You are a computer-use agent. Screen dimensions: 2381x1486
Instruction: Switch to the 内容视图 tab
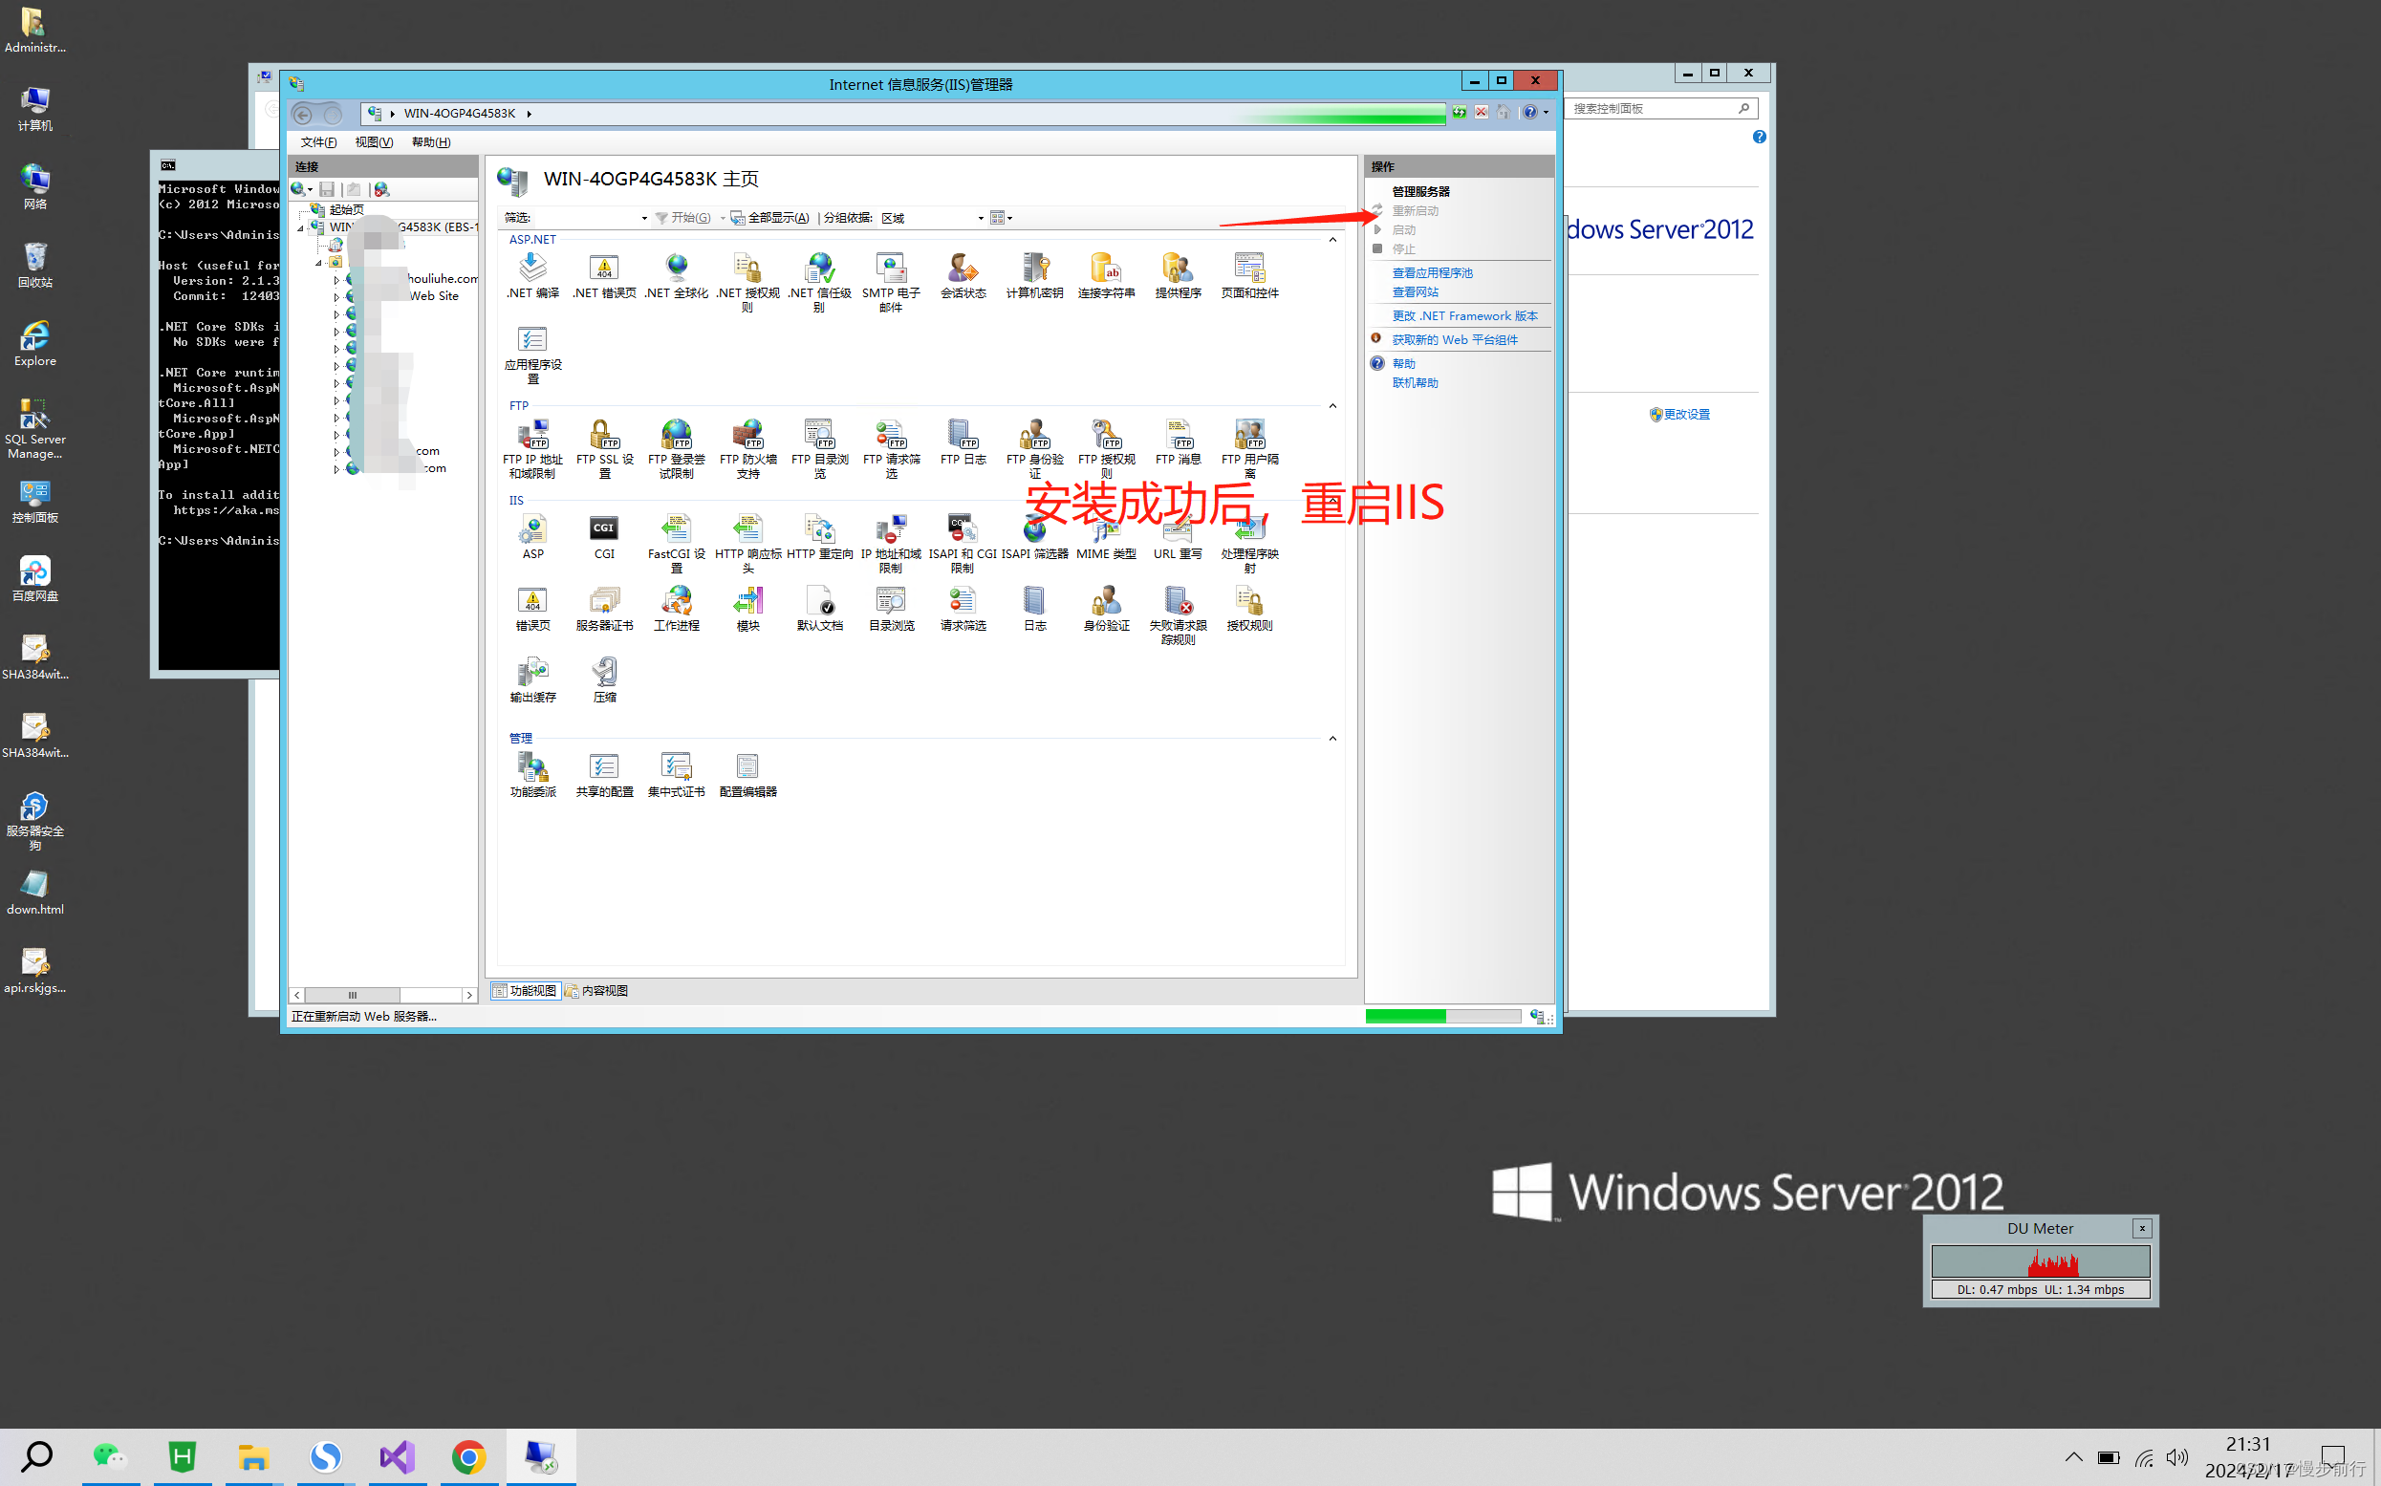[x=596, y=991]
